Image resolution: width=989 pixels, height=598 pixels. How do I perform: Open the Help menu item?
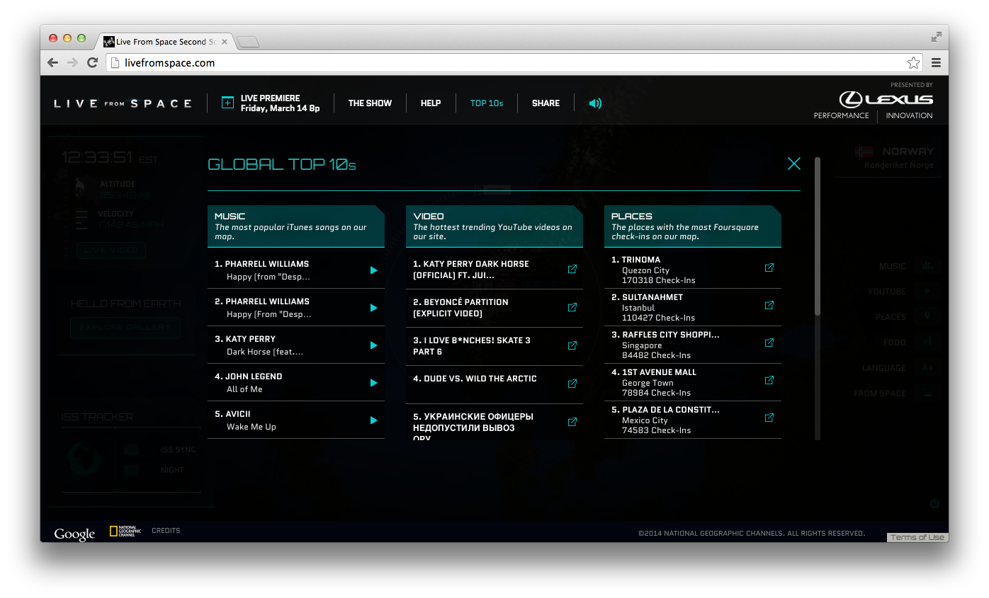[431, 103]
